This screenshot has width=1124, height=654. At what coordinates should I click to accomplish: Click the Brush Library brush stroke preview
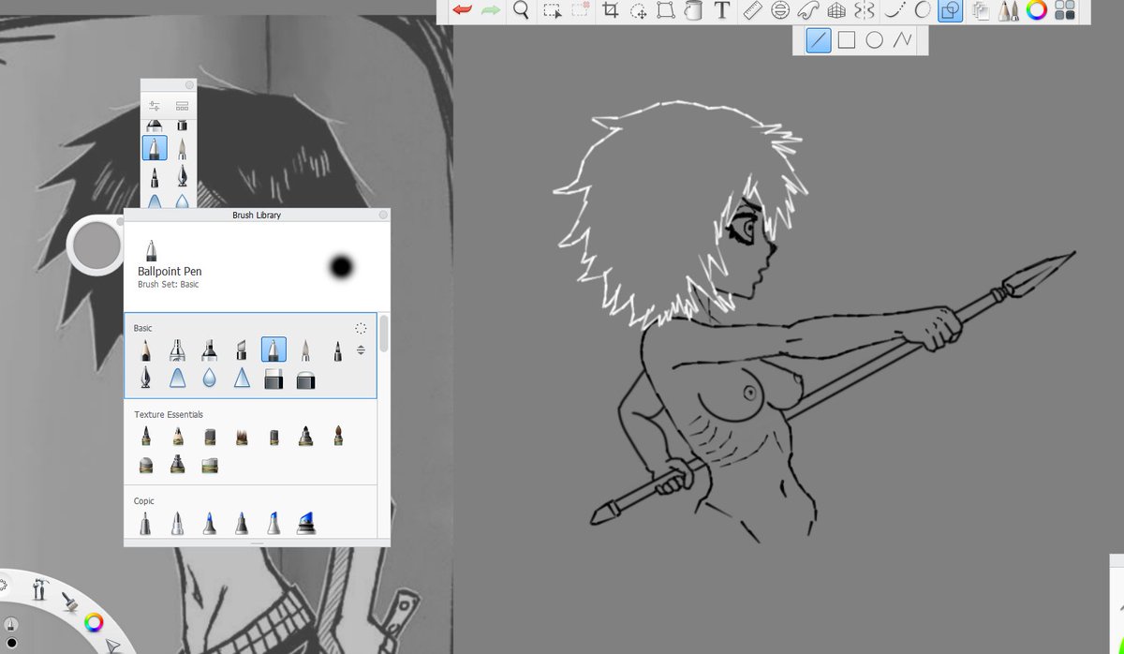tap(342, 268)
